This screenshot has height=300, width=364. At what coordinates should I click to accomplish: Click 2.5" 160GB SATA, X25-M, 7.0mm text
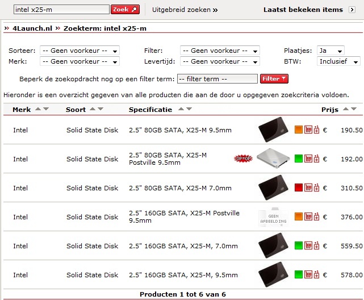coord(183,246)
